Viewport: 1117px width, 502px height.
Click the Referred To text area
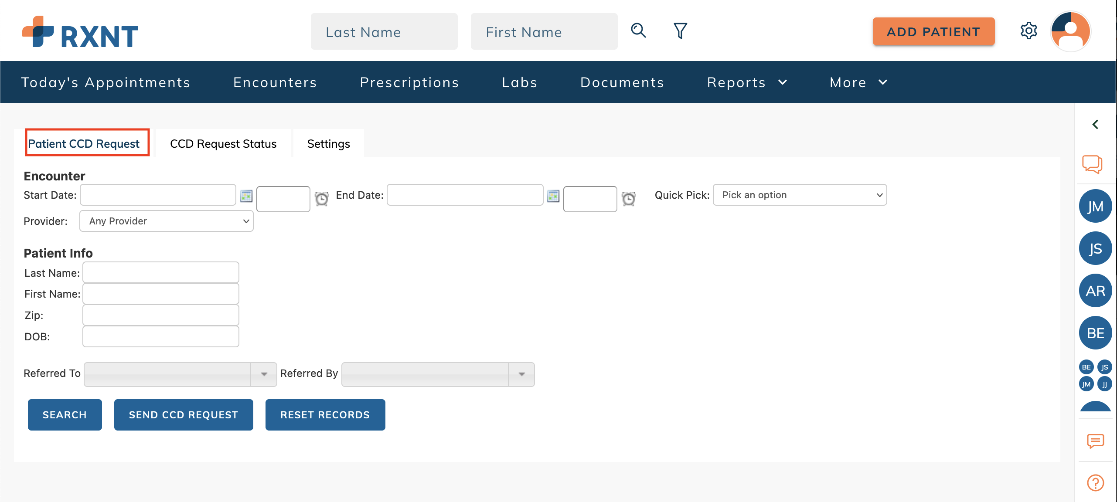(x=167, y=374)
